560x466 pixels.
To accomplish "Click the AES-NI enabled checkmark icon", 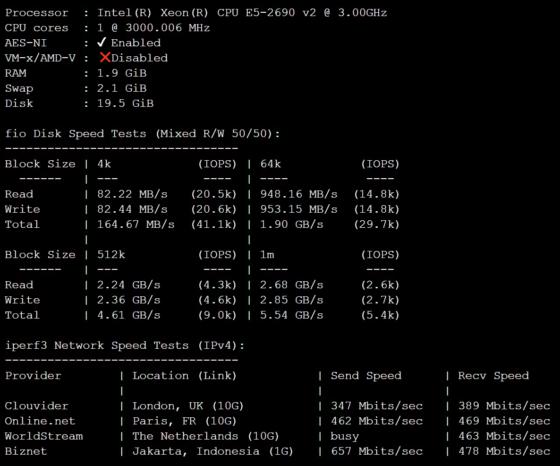I will coord(102,43).
